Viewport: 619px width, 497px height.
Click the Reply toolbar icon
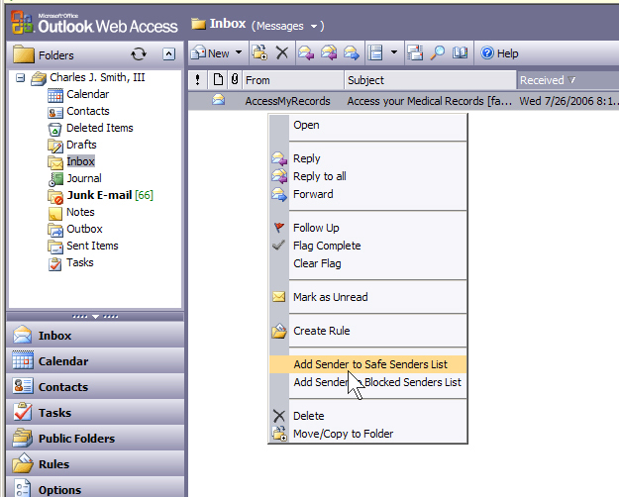(x=306, y=52)
